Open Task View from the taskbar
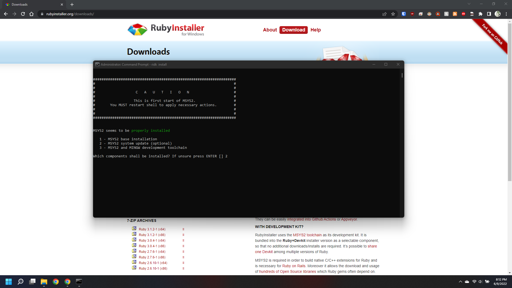This screenshot has height=288, width=512. click(x=32, y=282)
